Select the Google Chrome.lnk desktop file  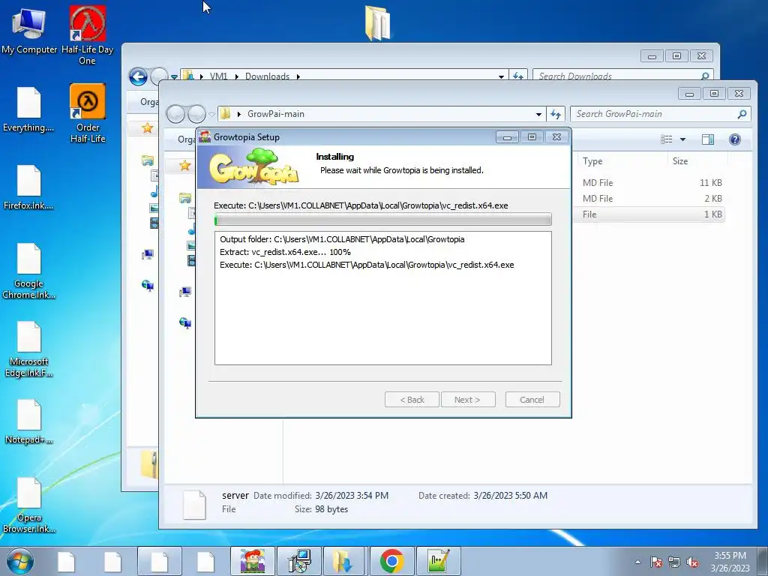click(x=29, y=271)
